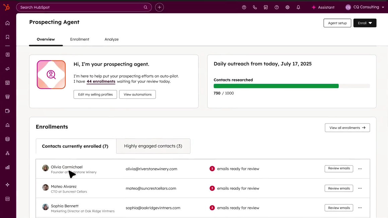
Task: Click "CTO at Suncrest Cellars" subtitle
Action: 69,192
